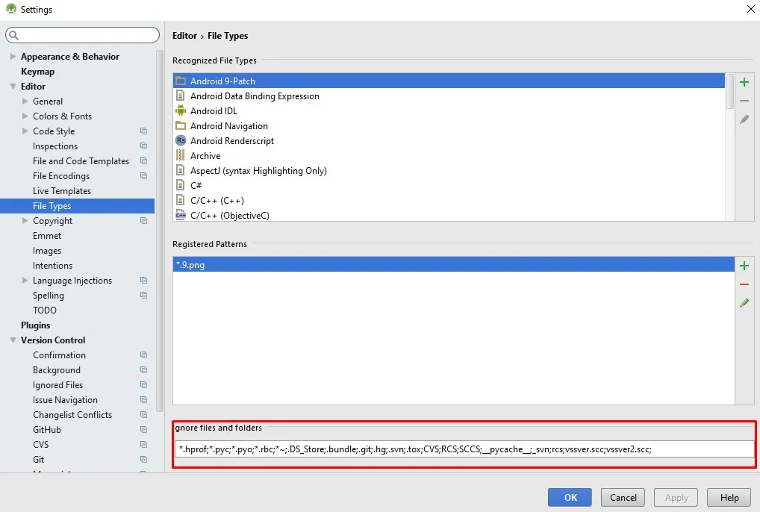Screen dimensions: 760x512
Task: Open Intentions settings in sidebar
Action: click(52, 266)
